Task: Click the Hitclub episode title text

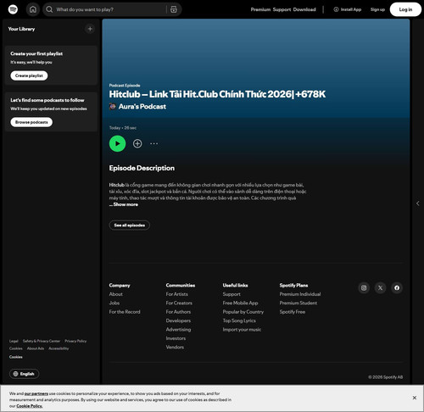Action: pyautogui.click(x=217, y=94)
